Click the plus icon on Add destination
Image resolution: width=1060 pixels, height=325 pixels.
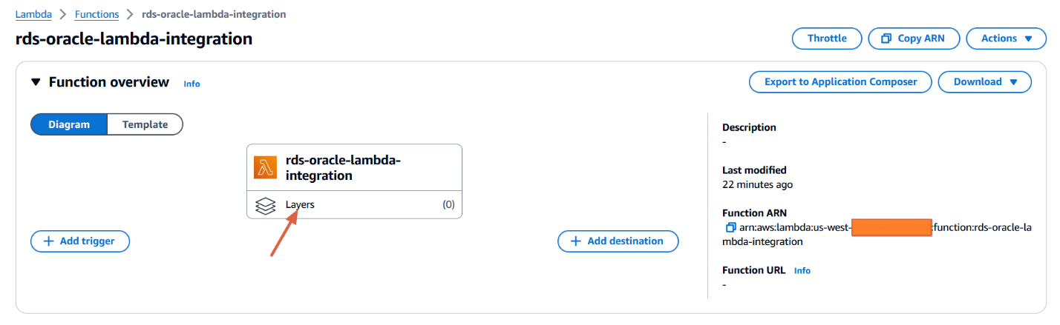(x=576, y=241)
